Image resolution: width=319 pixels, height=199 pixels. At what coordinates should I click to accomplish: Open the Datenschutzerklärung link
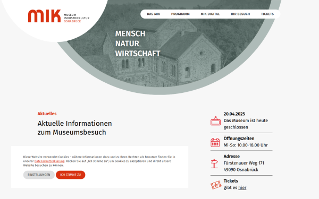click(49, 161)
